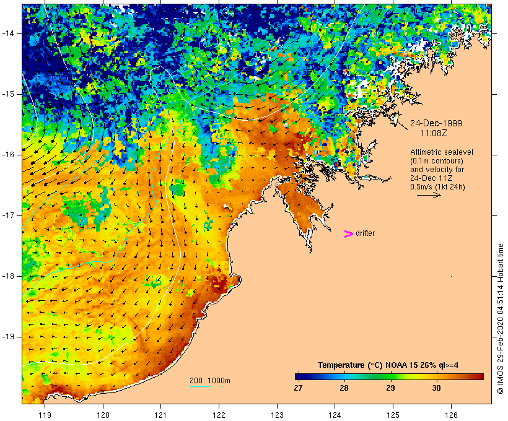
Task: Click the colorbar label '30'
Action: point(436,388)
